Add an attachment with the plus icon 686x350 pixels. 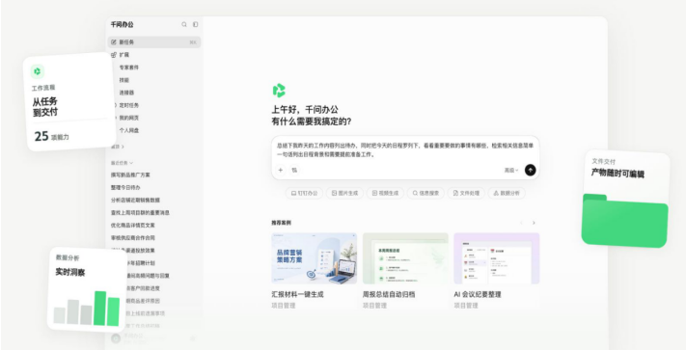(281, 170)
